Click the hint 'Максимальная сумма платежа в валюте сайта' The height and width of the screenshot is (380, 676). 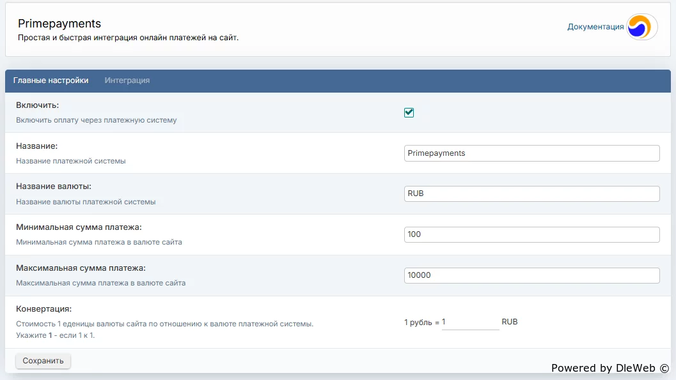click(x=101, y=283)
